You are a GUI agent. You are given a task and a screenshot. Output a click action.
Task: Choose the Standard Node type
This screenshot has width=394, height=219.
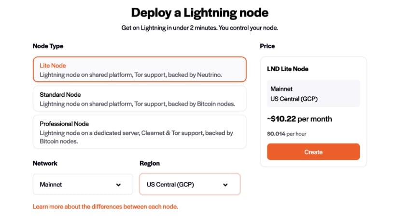(140, 99)
